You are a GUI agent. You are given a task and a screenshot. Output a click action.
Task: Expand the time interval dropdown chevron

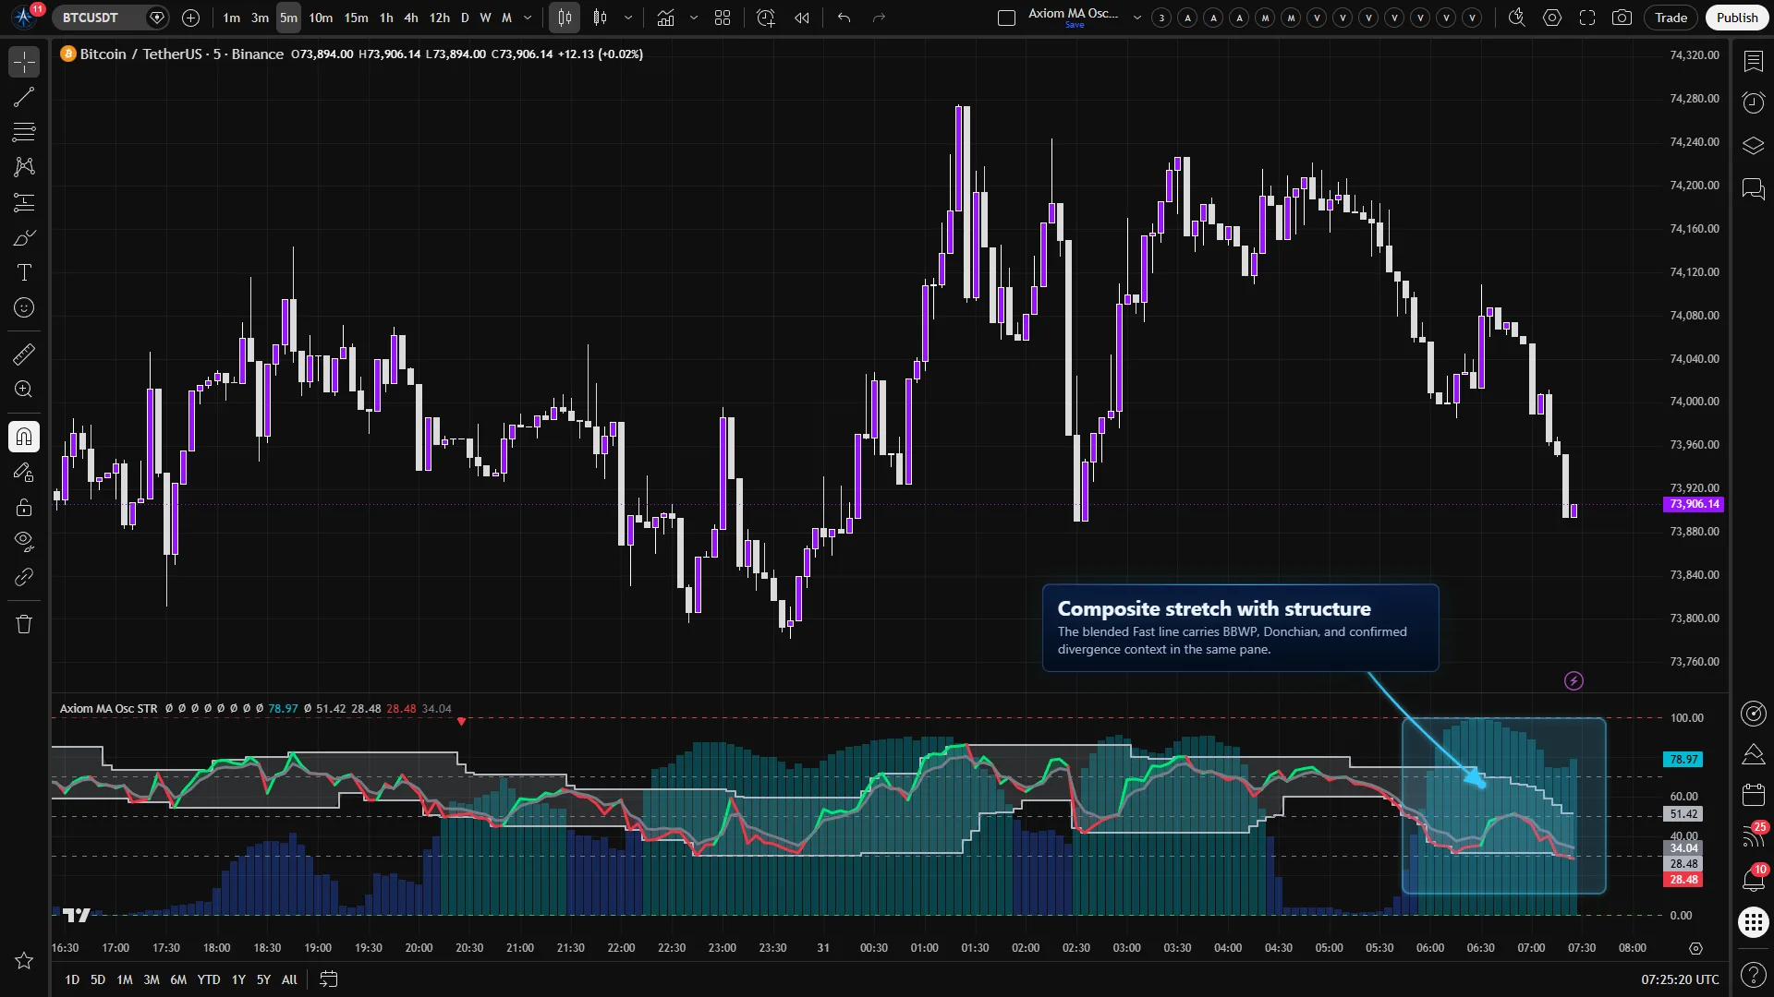coord(529,18)
